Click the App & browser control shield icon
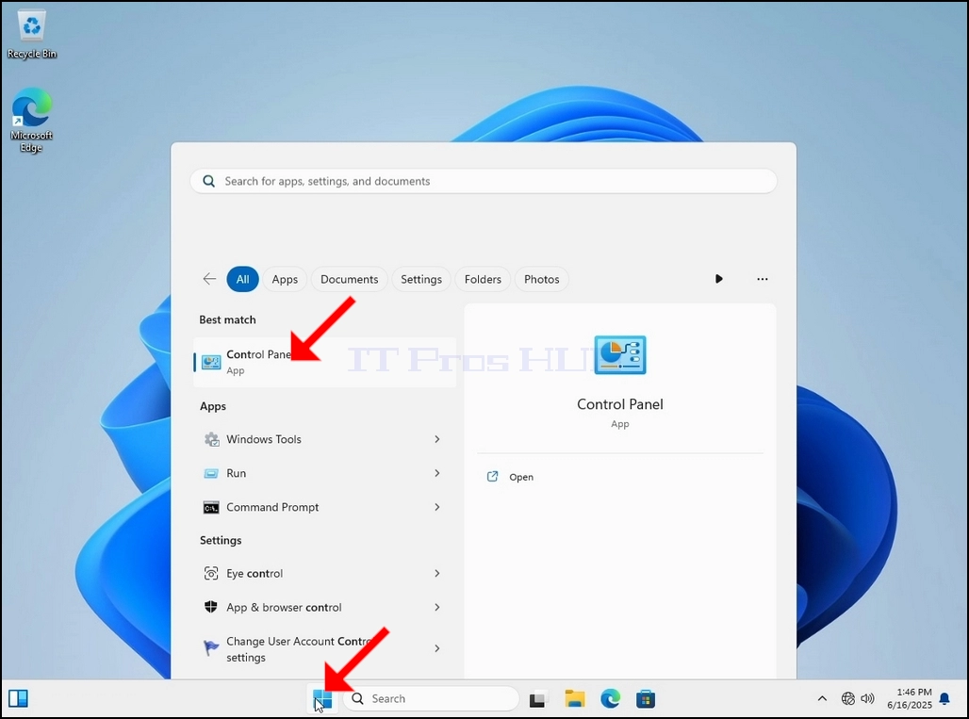Screen dimensions: 969x719 (211, 607)
